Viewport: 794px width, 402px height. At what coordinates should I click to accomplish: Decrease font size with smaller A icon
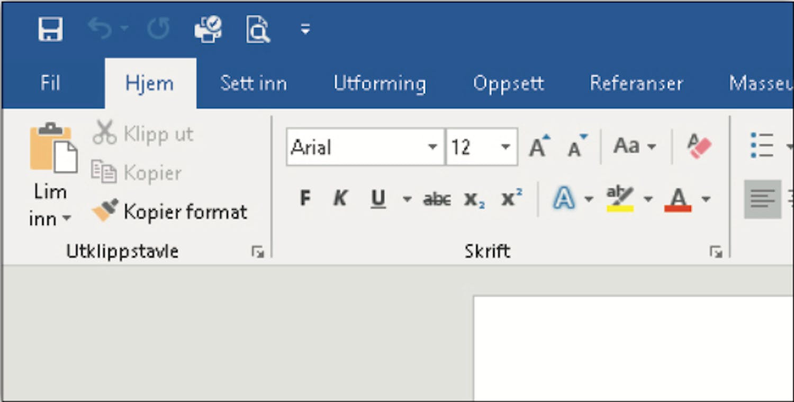576,146
